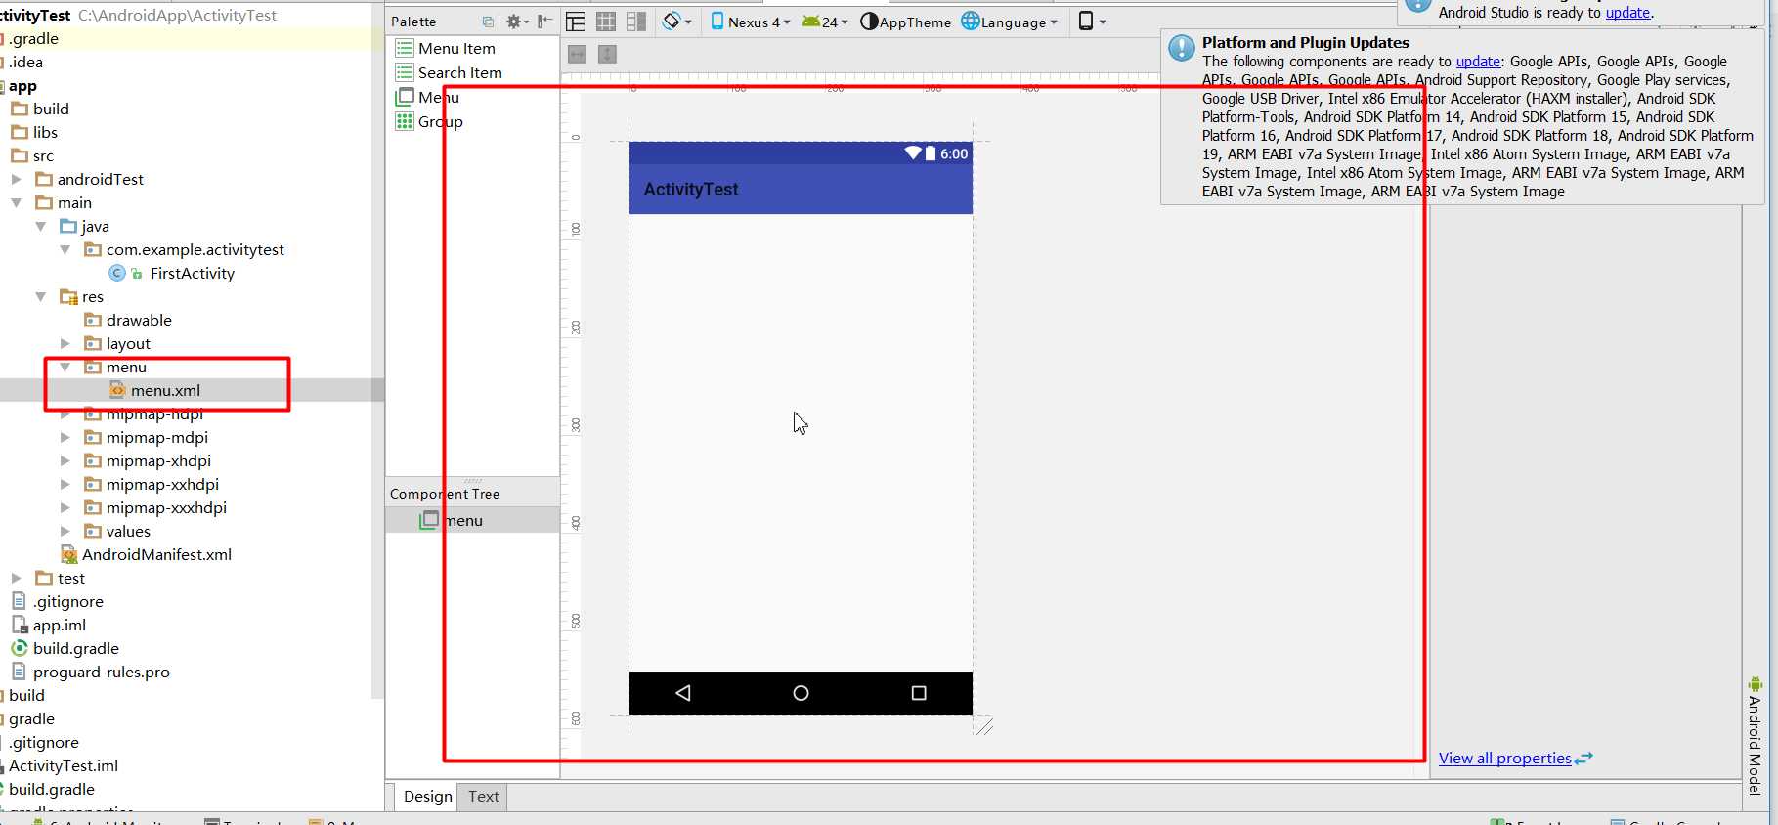This screenshot has height=825, width=1778.
Task: Click the AppTheme selector
Action: click(905, 22)
